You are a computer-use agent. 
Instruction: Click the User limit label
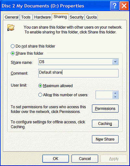tap(19, 85)
